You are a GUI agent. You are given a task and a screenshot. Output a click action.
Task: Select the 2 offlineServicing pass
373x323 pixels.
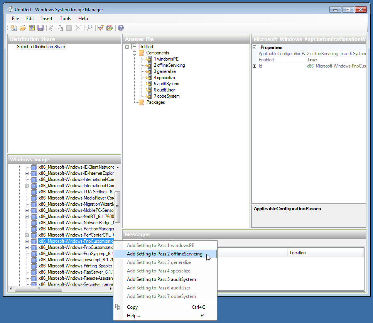pos(169,65)
